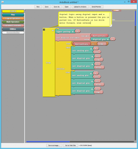The height and width of the screenshot is (149, 138).
Task: Select the == comparison operator block
Action: click(x=93, y=44)
